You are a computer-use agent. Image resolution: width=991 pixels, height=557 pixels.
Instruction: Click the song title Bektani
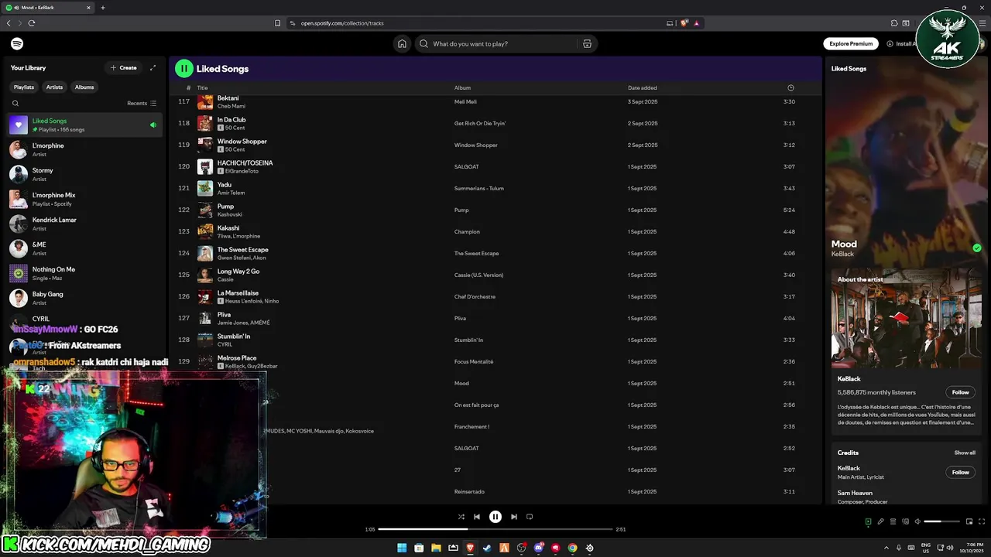228,98
